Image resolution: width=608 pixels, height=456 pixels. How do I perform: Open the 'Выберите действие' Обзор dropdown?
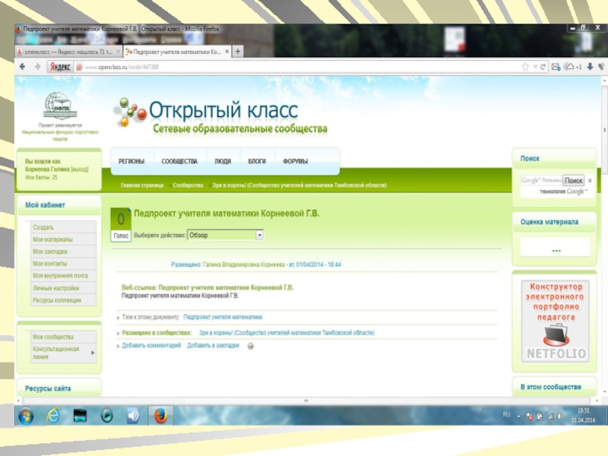click(x=225, y=236)
